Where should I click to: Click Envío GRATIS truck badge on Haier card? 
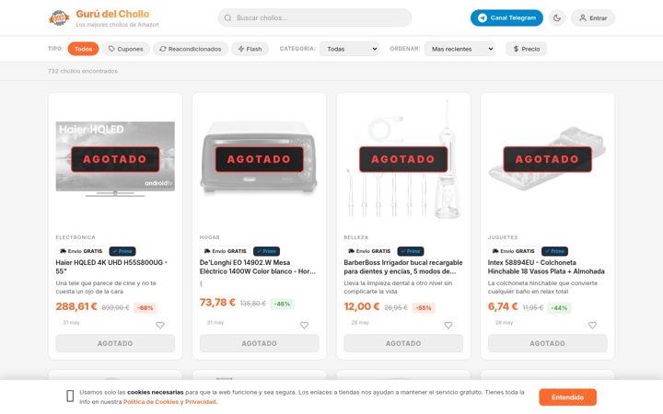point(81,251)
